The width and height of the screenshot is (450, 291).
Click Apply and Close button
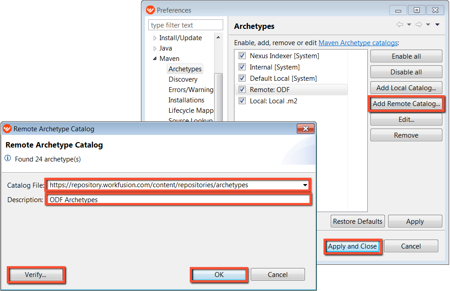point(352,246)
